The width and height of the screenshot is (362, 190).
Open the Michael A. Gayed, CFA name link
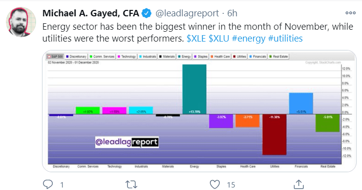[91, 13]
